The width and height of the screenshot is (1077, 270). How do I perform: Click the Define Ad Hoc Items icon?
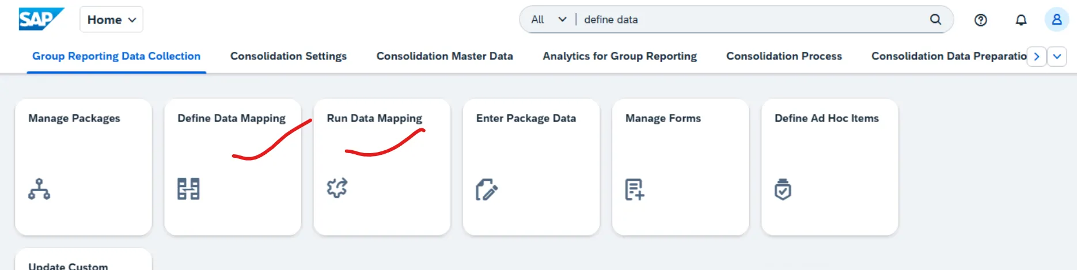(x=783, y=189)
